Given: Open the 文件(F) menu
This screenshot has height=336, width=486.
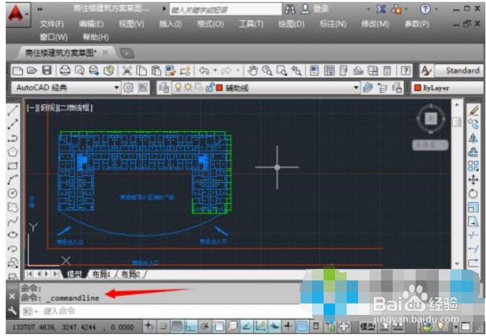Looking at the screenshot, I should [x=52, y=24].
